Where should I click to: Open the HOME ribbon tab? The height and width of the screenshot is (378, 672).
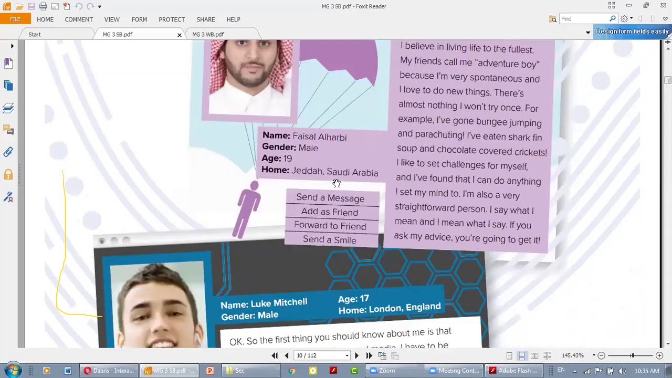(45, 19)
